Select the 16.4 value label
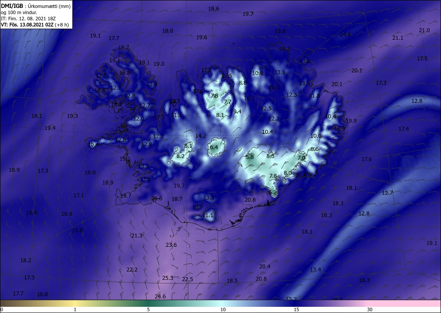441x313 pixels. (x=301, y=175)
